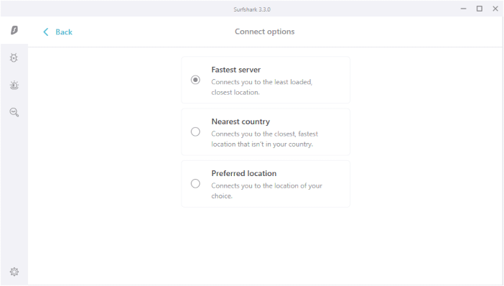
Task: Open the CleanWeb bug icon in sidebar
Action: 14,57
